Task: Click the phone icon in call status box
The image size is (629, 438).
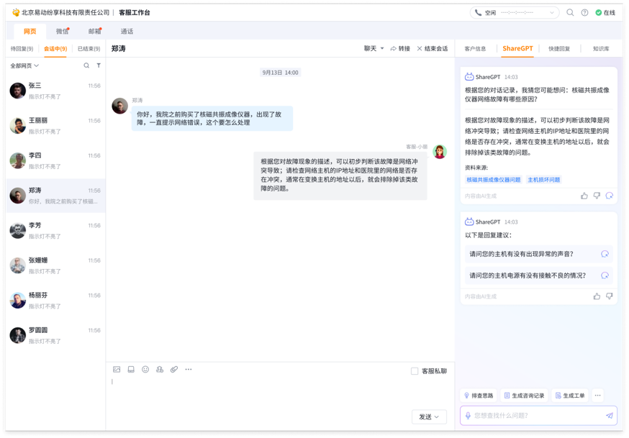Action: click(478, 12)
